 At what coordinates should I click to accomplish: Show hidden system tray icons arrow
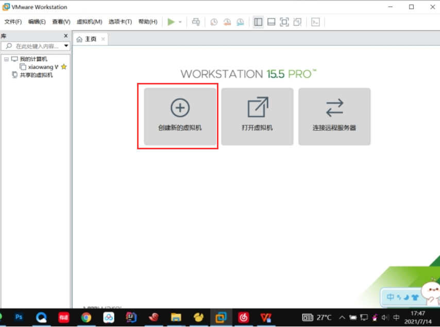click(x=342, y=317)
